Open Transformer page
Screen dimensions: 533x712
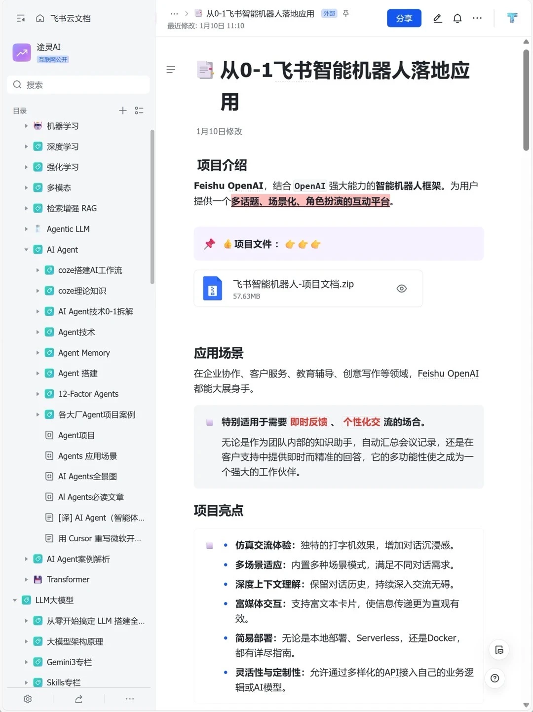point(68,579)
